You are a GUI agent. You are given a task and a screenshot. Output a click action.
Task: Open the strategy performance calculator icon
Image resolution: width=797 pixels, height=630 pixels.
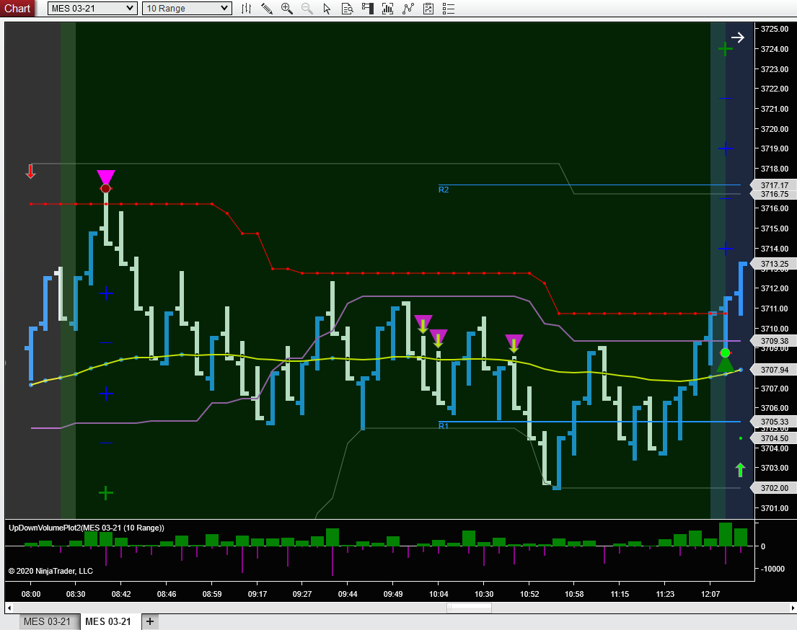pos(428,9)
